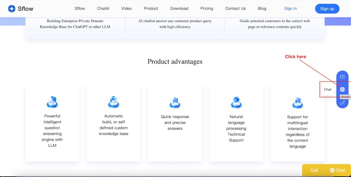Open Contact Us in the navbar

click(235, 9)
